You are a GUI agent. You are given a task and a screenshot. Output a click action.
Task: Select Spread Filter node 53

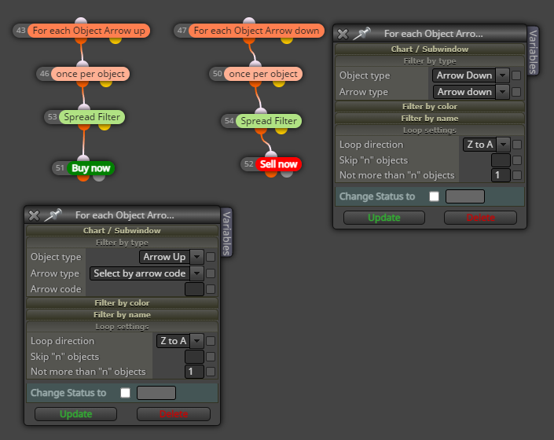coord(92,117)
